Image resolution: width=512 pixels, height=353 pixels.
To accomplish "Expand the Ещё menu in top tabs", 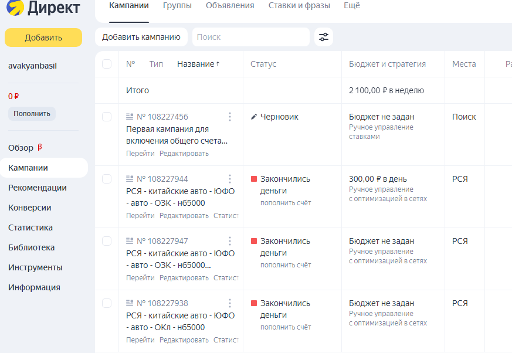I will (x=352, y=5).
